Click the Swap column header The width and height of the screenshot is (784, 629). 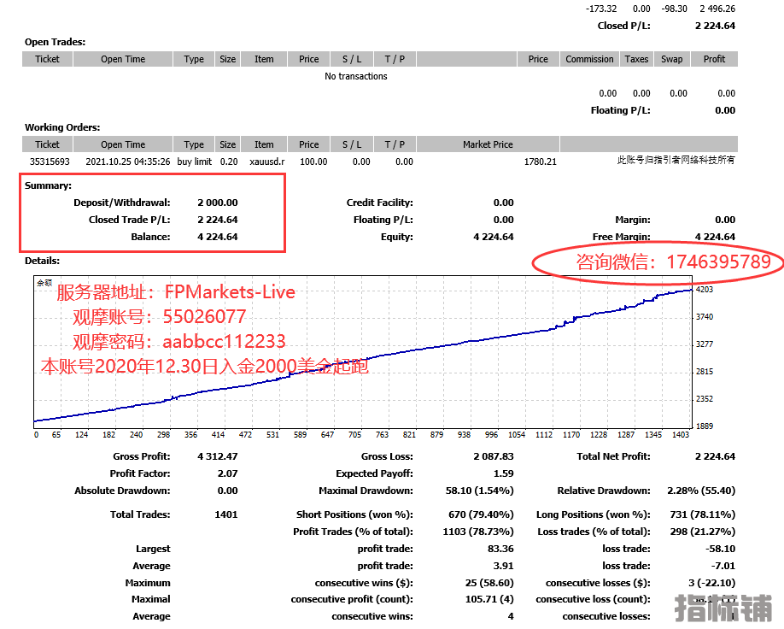pyautogui.click(x=672, y=59)
